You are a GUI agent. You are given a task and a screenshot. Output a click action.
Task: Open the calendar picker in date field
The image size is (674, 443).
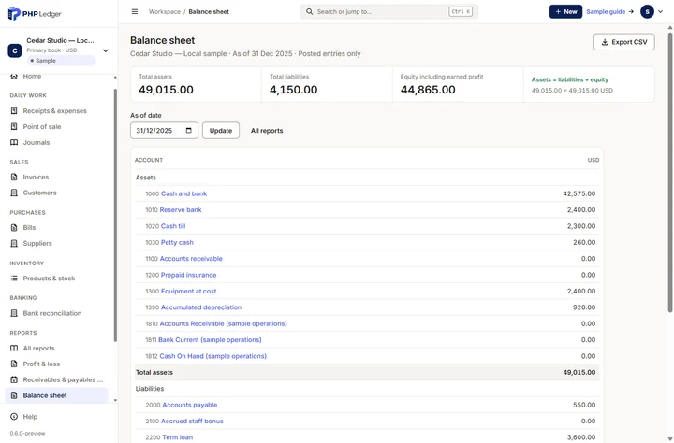tap(189, 131)
